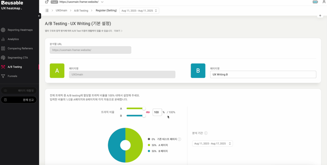Viewport: 327px width, 165px height.
Task: Collapse the left sidebar panel
Action: (x=39, y=16)
